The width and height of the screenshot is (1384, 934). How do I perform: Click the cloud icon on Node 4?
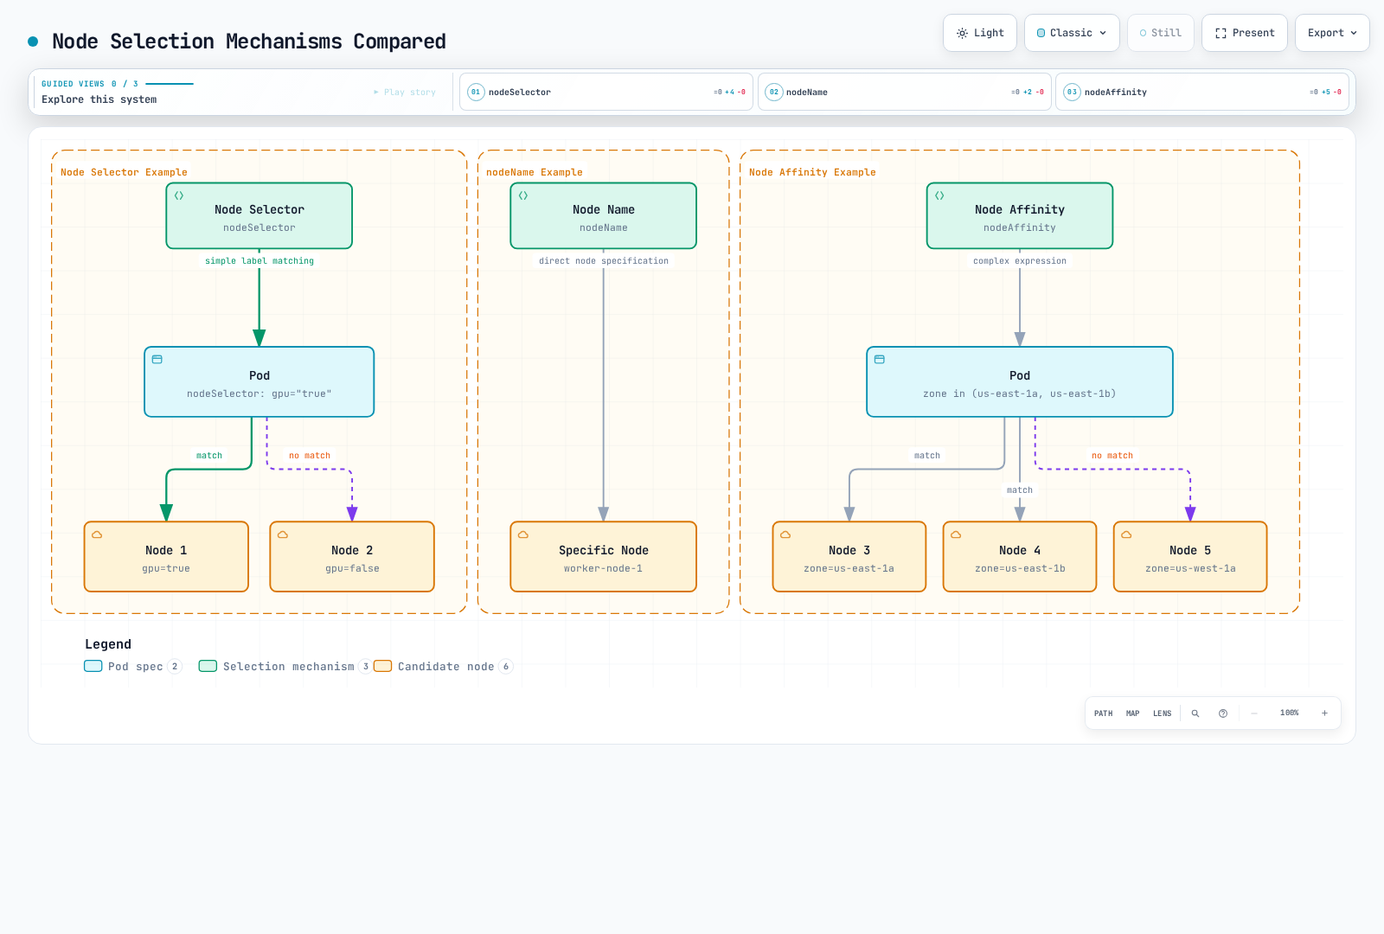click(x=956, y=534)
